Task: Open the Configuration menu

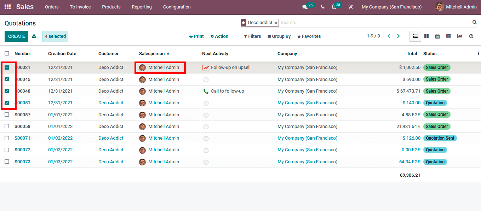Action: point(177,7)
